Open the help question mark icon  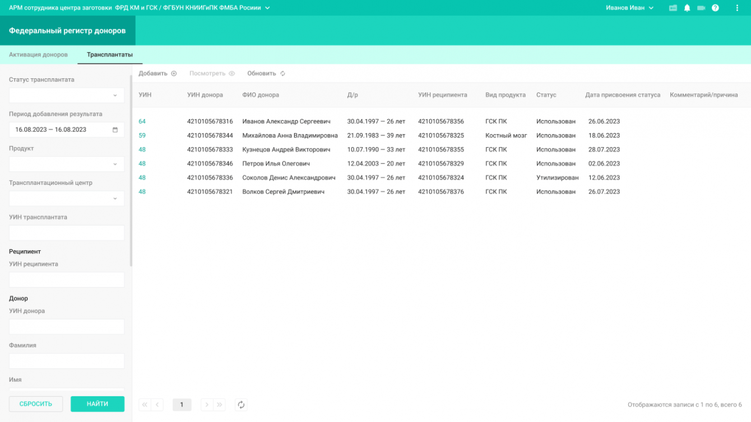tap(715, 8)
